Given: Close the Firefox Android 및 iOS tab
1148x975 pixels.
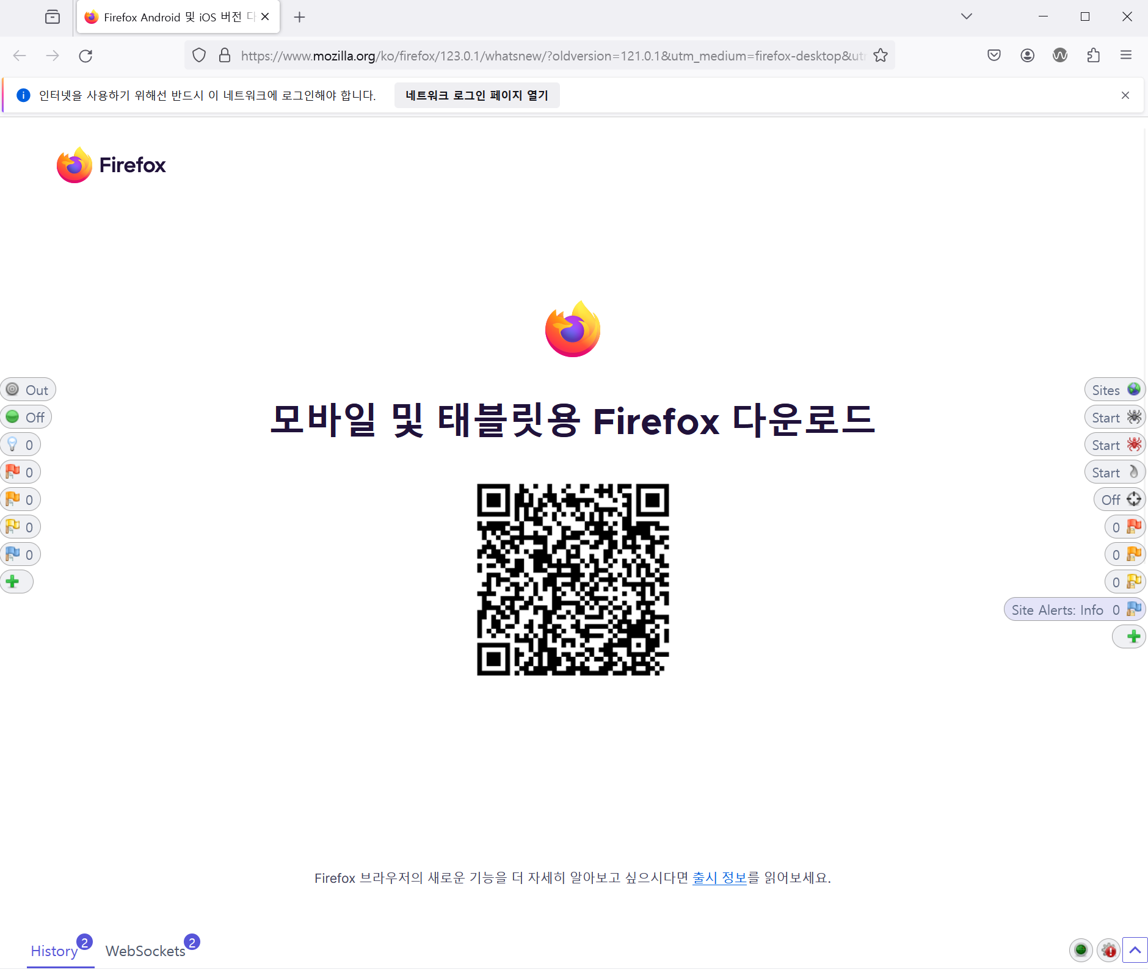Looking at the screenshot, I should pyautogui.click(x=265, y=17).
